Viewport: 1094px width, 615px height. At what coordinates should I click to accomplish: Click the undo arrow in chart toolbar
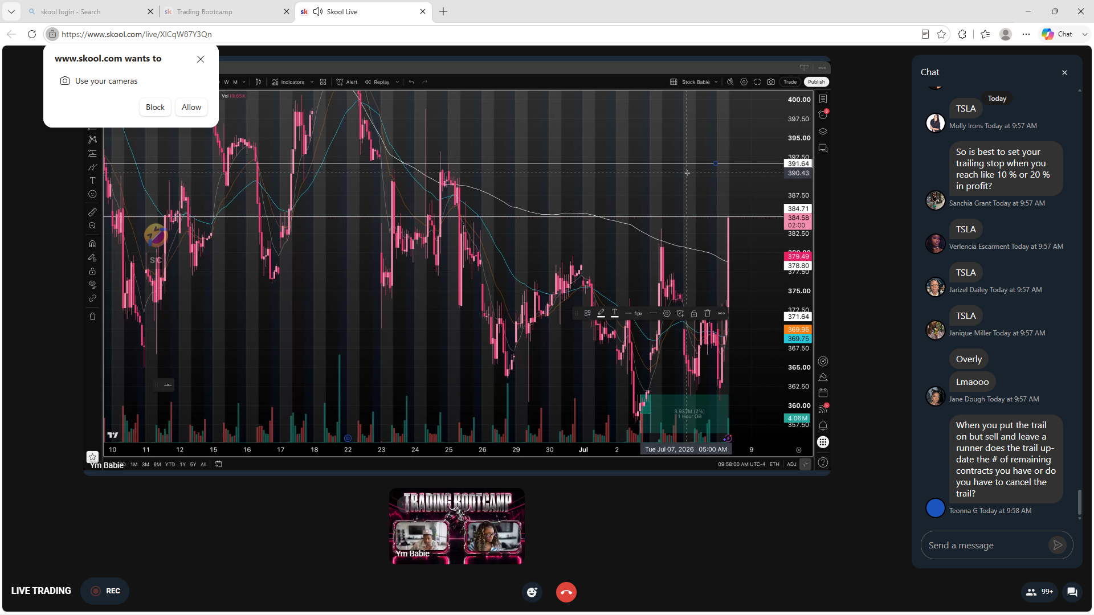pos(411,82)
